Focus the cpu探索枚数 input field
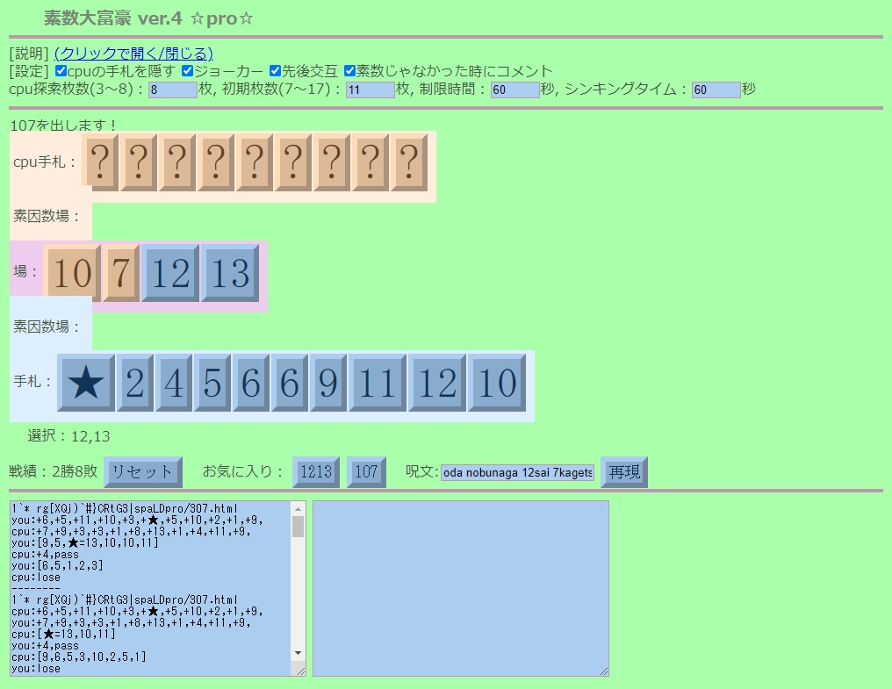Image resolution: width=892 pixels, height=689 pixels. pos(173,90)
